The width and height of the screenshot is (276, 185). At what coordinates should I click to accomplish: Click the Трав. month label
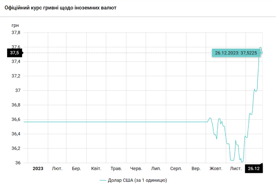[116, 168]
